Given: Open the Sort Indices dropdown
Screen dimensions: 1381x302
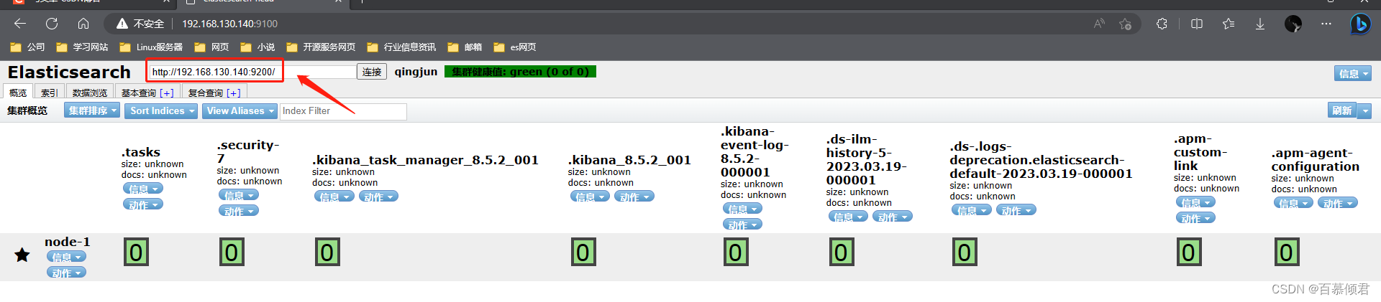Looking at the screenshot, I should (162, 110).
